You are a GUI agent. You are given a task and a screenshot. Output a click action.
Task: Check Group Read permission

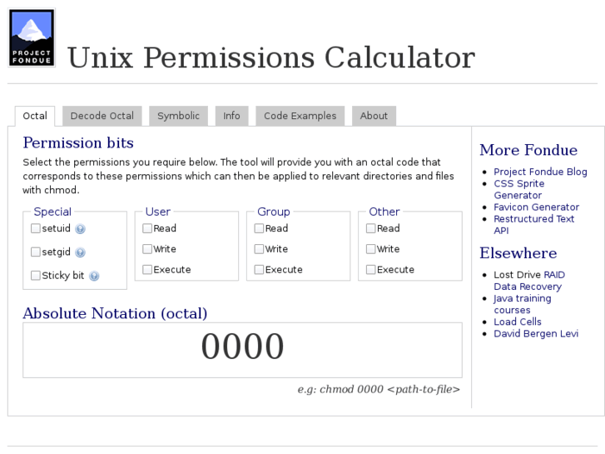(x=259, y=228)
